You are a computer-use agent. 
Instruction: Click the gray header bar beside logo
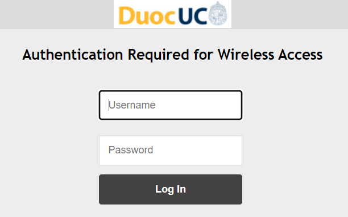tap(57, 14)
